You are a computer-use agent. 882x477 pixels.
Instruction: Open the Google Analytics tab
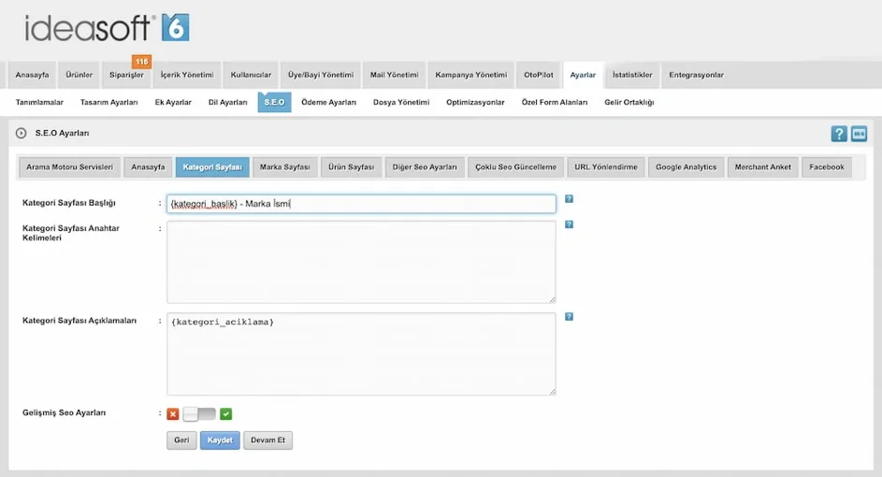coord(687,167)
